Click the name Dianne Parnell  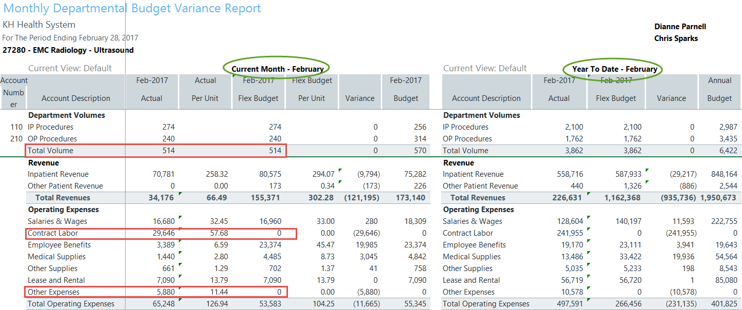[x=680, y=27]
